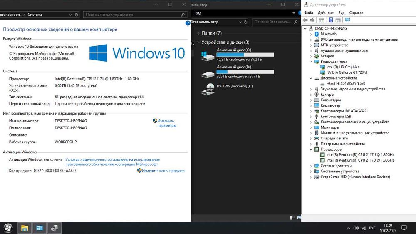Click the Local Disk (C:) usage bar
The height and width of the screenshot is (234, 416).
[245, 55]
